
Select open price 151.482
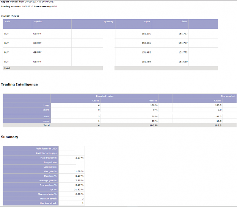(146, 52)
